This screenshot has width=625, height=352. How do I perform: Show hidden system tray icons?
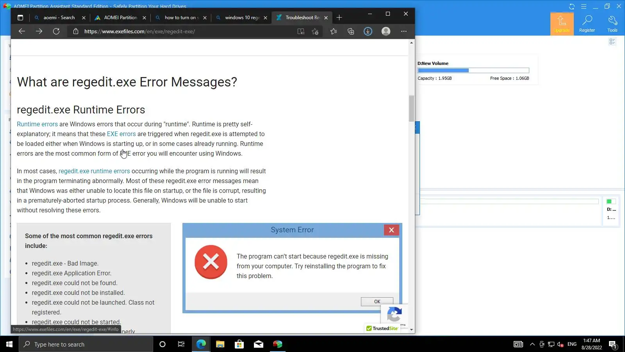(x=532, y=344)
